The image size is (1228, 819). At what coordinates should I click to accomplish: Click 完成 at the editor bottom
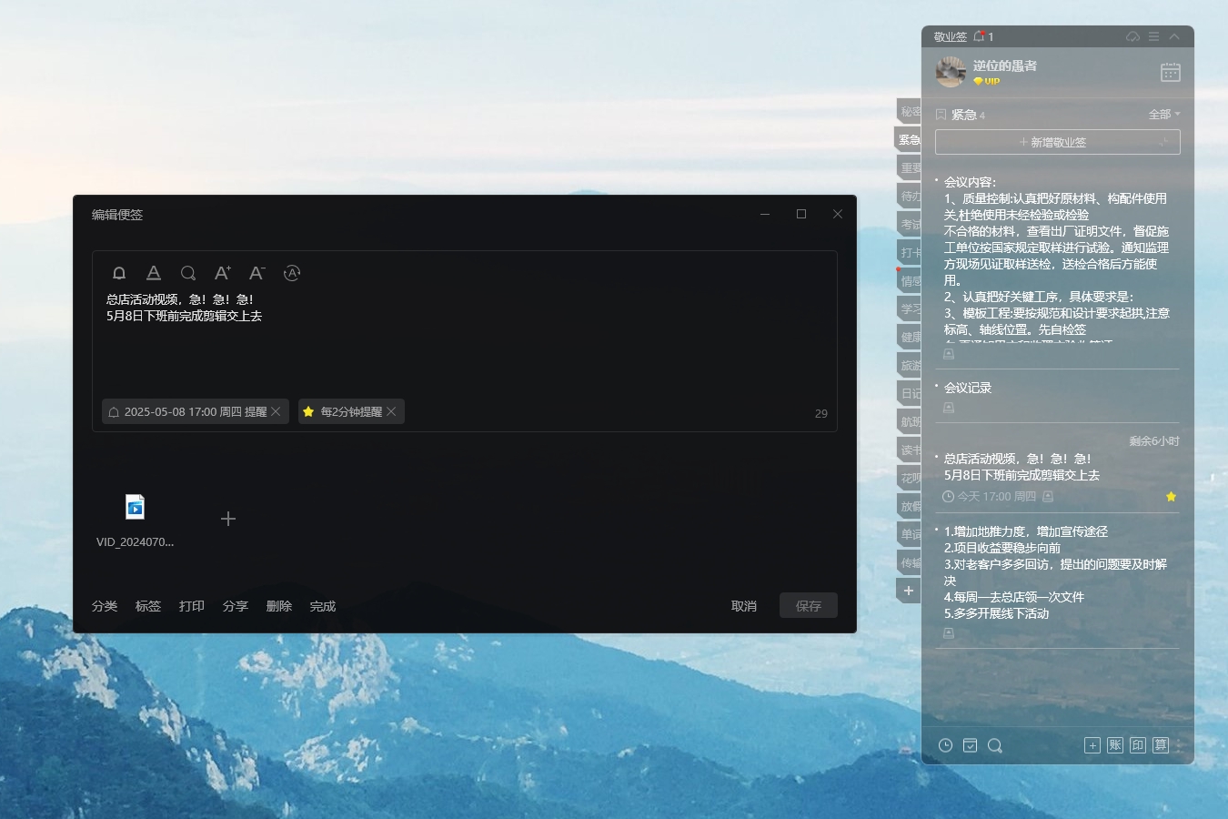pyautogui.click(x=323, y=606)
